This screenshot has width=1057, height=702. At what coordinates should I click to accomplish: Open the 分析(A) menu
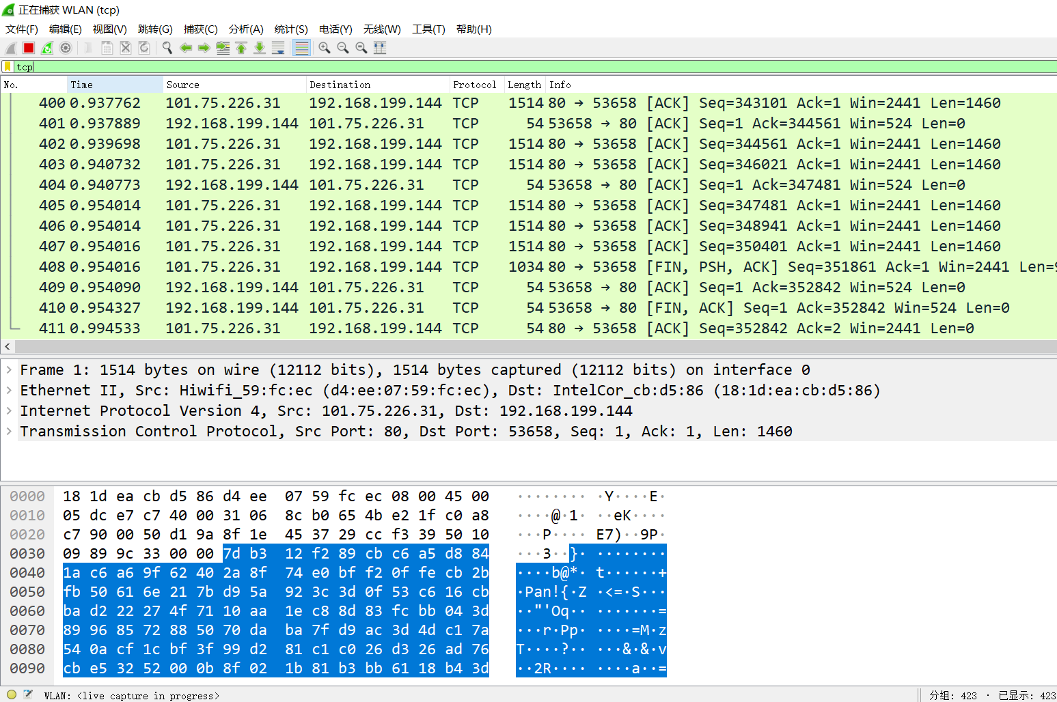pos(246,29)
